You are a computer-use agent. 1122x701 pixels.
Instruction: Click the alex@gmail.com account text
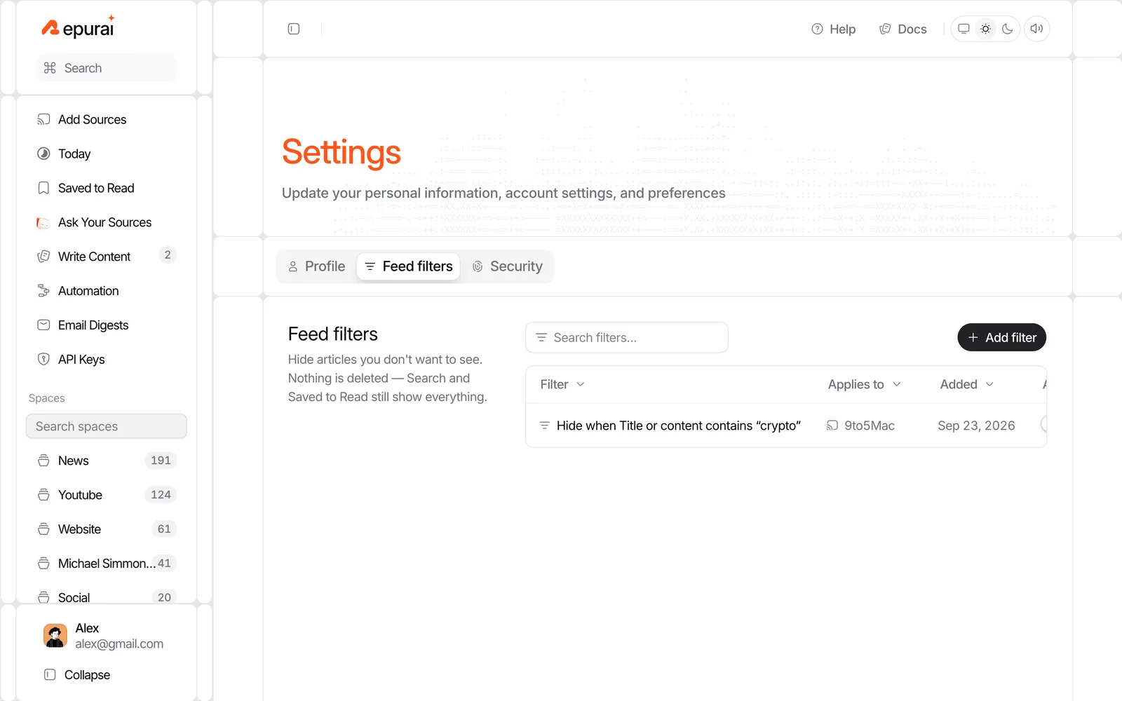[119, 644]
